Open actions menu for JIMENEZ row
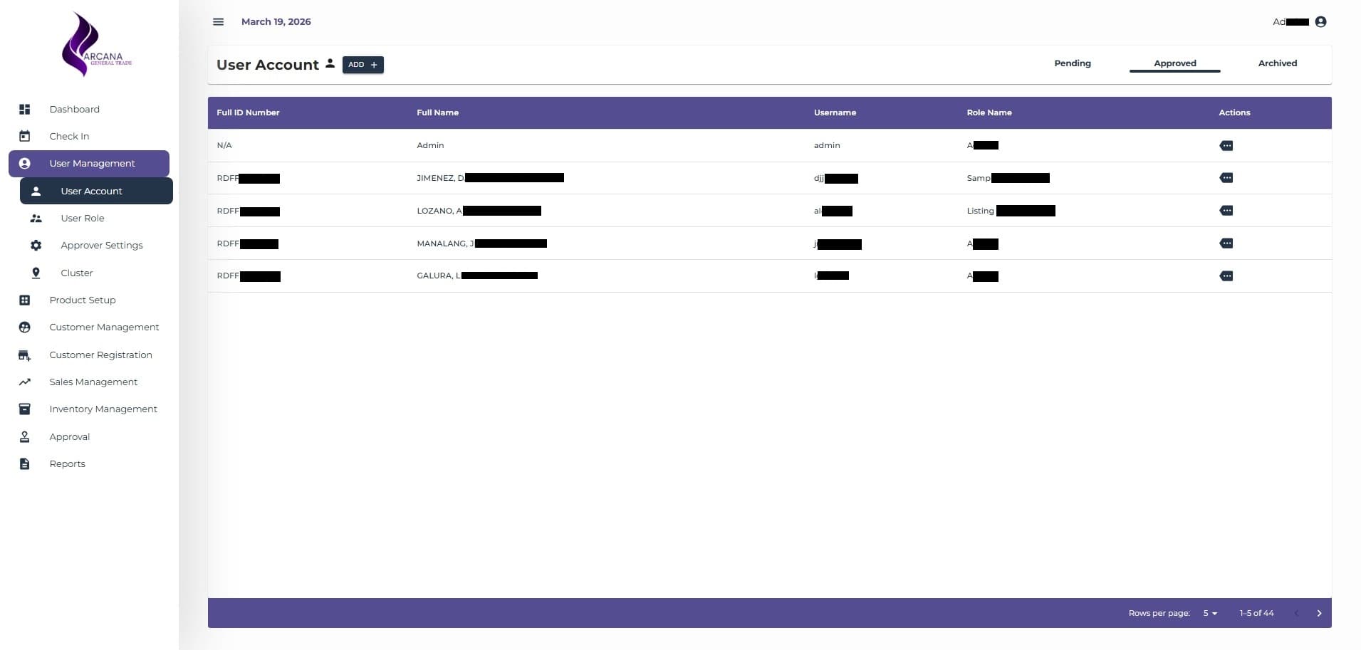 (1226, 178)
